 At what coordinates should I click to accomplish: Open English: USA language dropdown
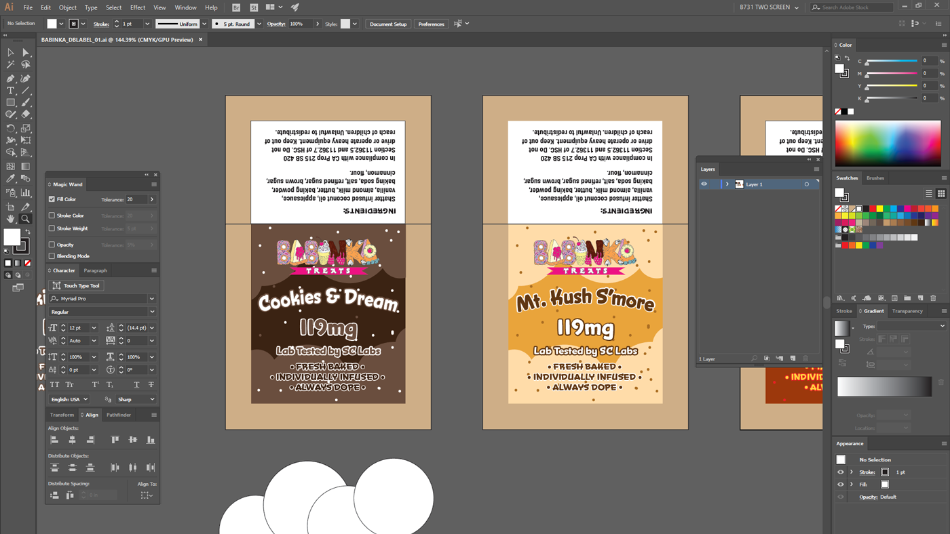pos(69,399)
